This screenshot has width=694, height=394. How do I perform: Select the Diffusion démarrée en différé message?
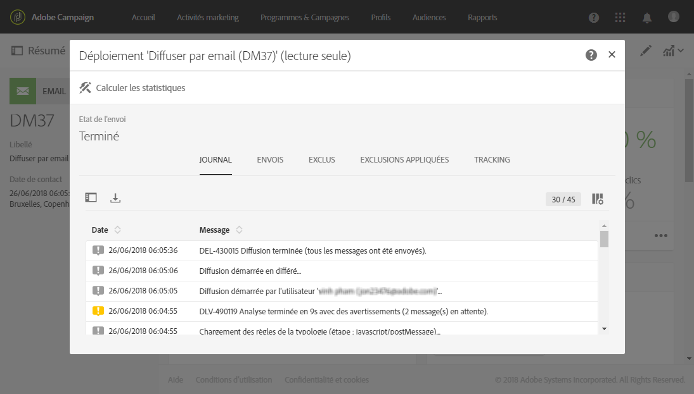point(250,271)
